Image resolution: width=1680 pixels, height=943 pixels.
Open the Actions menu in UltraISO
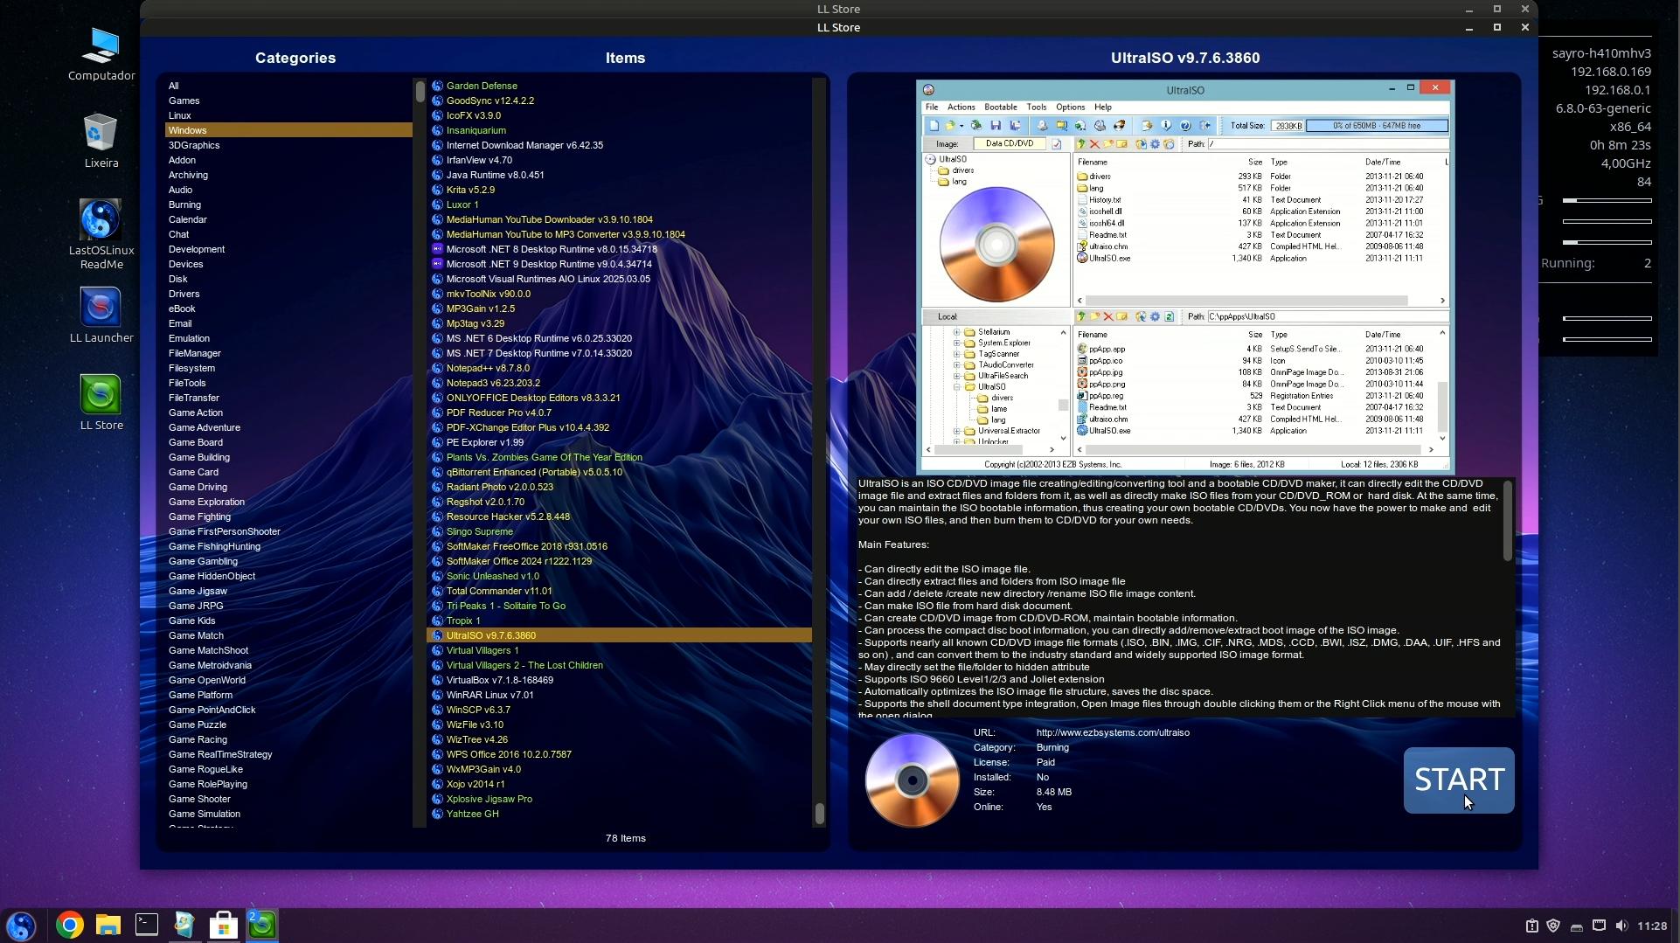(x=961, y=107)
